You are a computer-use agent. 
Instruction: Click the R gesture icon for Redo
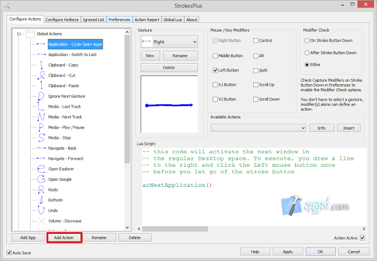click(x=41, y=190)
